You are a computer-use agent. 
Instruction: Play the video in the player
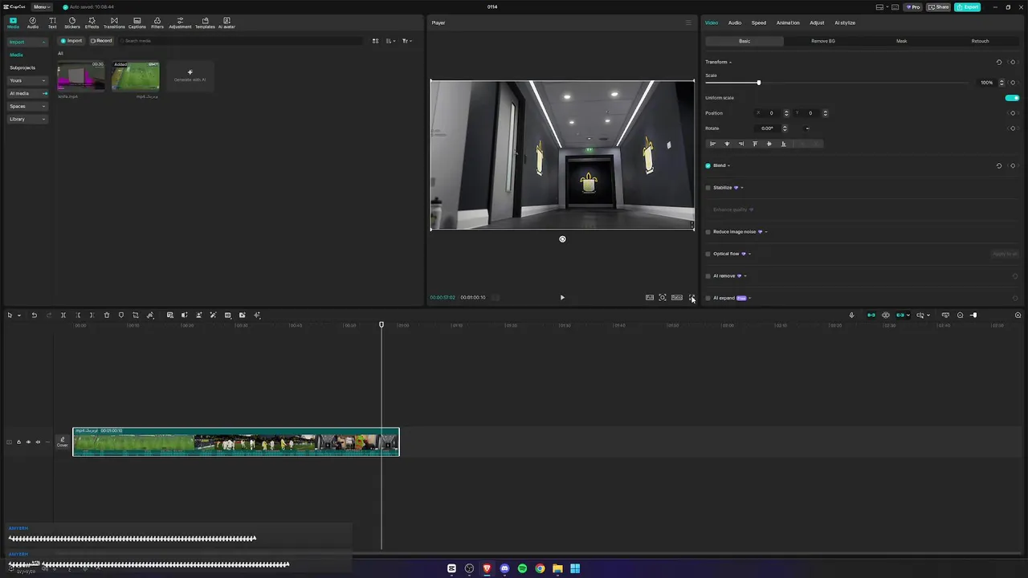pyautogui.click(x=562, y=297)
